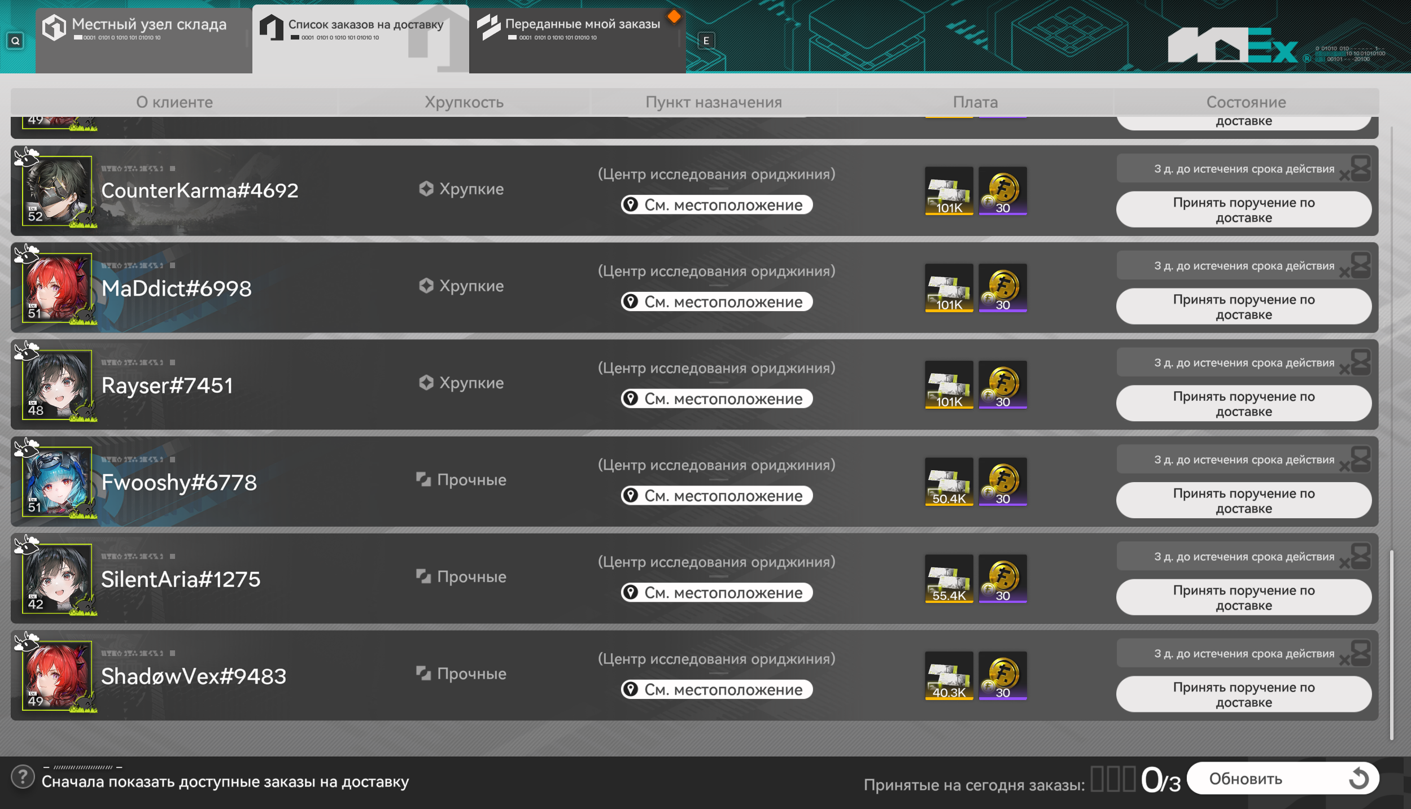The width and height of the screenshot is (1411, 809).
Task: Click CounterKarma#4692 order ticket reward icon
Action: point(949,191)
